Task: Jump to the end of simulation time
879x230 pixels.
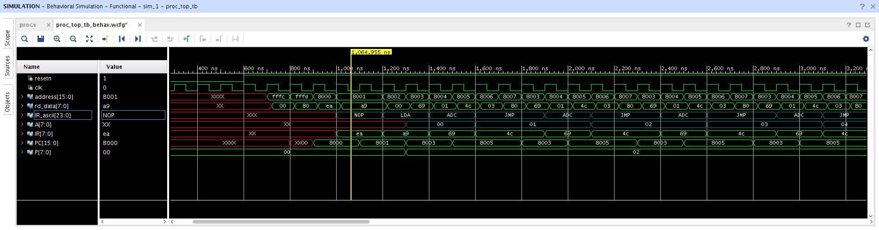Action: [x=138, y=39]
